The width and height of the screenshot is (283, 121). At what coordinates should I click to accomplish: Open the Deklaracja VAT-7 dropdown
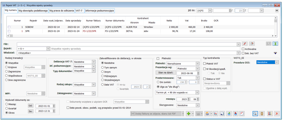click(x=93, y=62)
